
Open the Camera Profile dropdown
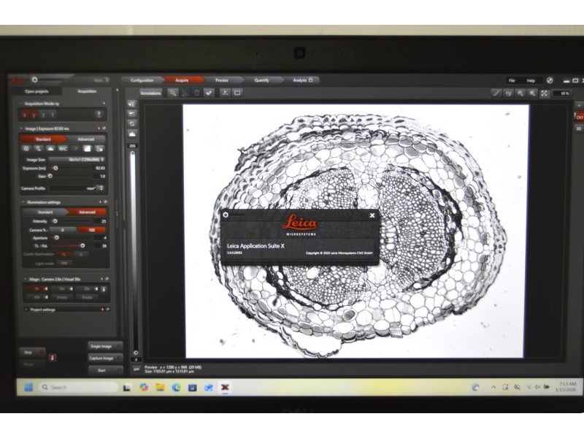coord(77,188)
